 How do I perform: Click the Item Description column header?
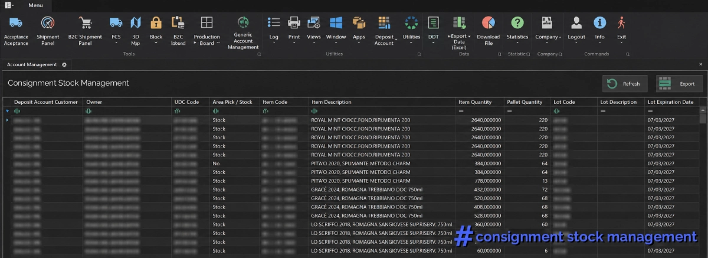(x=382, y=102)
